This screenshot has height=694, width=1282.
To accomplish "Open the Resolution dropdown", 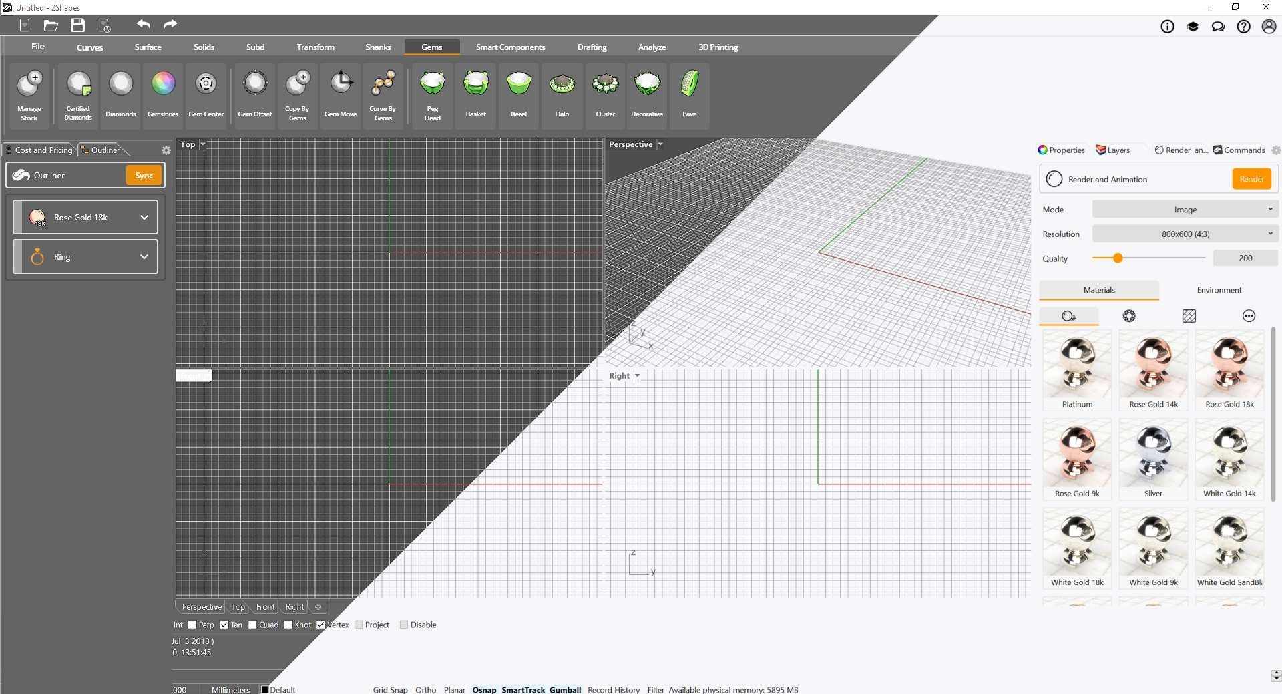I will tap(1185, 234).
